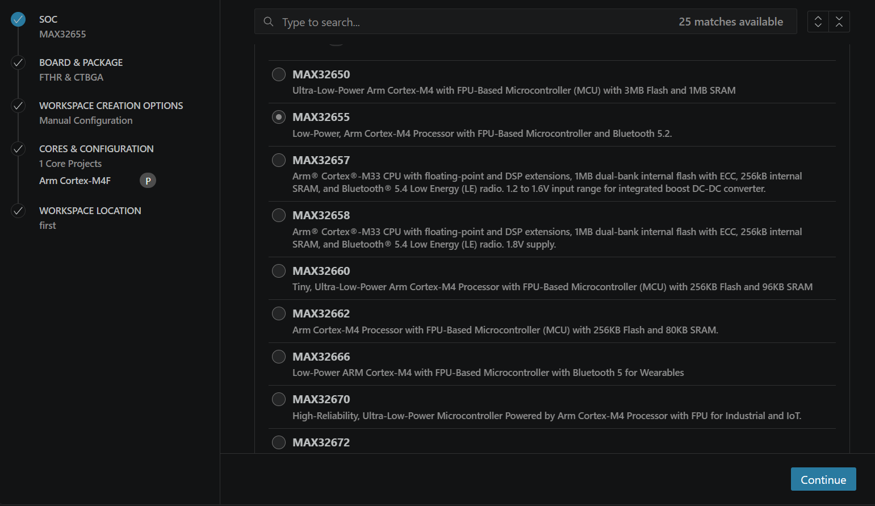Screen dimensions: 875x506
Task: Click the MAX32660 96KB SRAM description
Action: pyautogui.click(x=552, y=287)
